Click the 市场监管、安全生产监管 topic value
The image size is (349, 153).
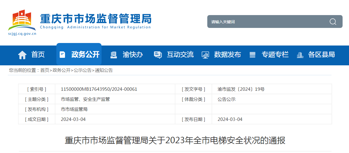(85, 99)
